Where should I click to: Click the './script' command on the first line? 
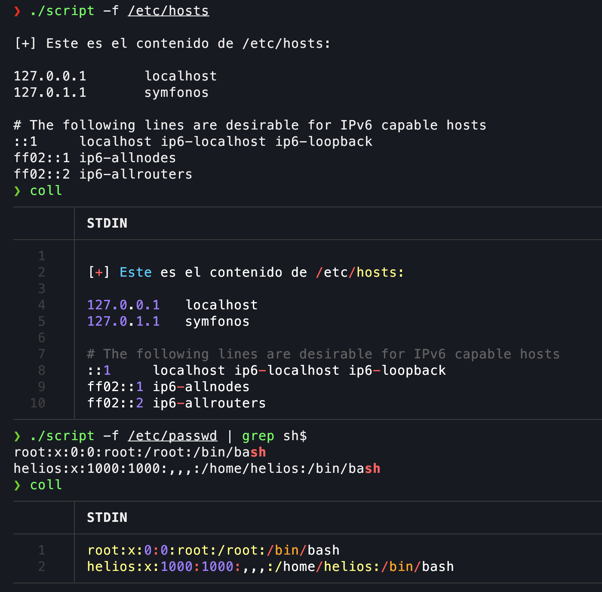(x=62, y=11)
